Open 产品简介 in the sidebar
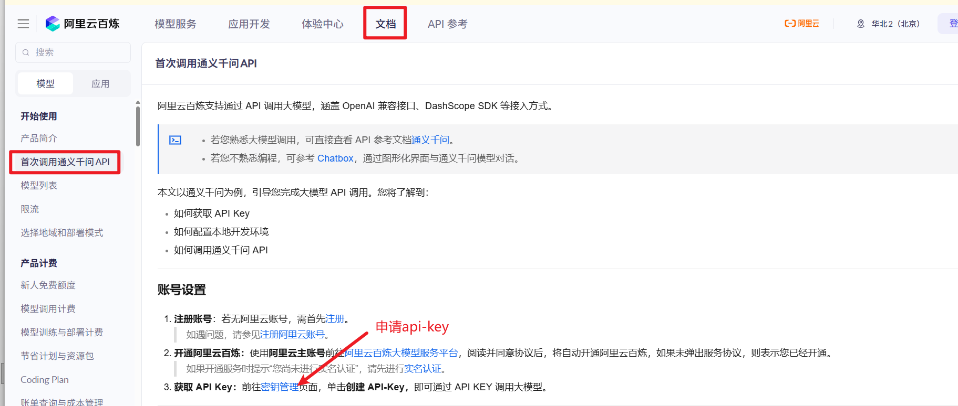 click(x=39, y=138)
